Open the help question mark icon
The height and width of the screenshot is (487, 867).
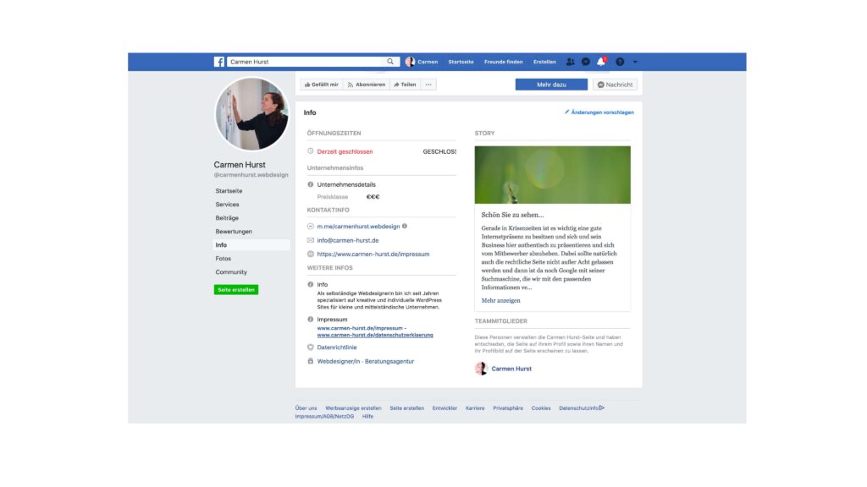(620, 62)
